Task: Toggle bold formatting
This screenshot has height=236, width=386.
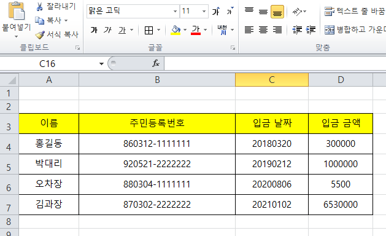Action: tap(94, 30)
